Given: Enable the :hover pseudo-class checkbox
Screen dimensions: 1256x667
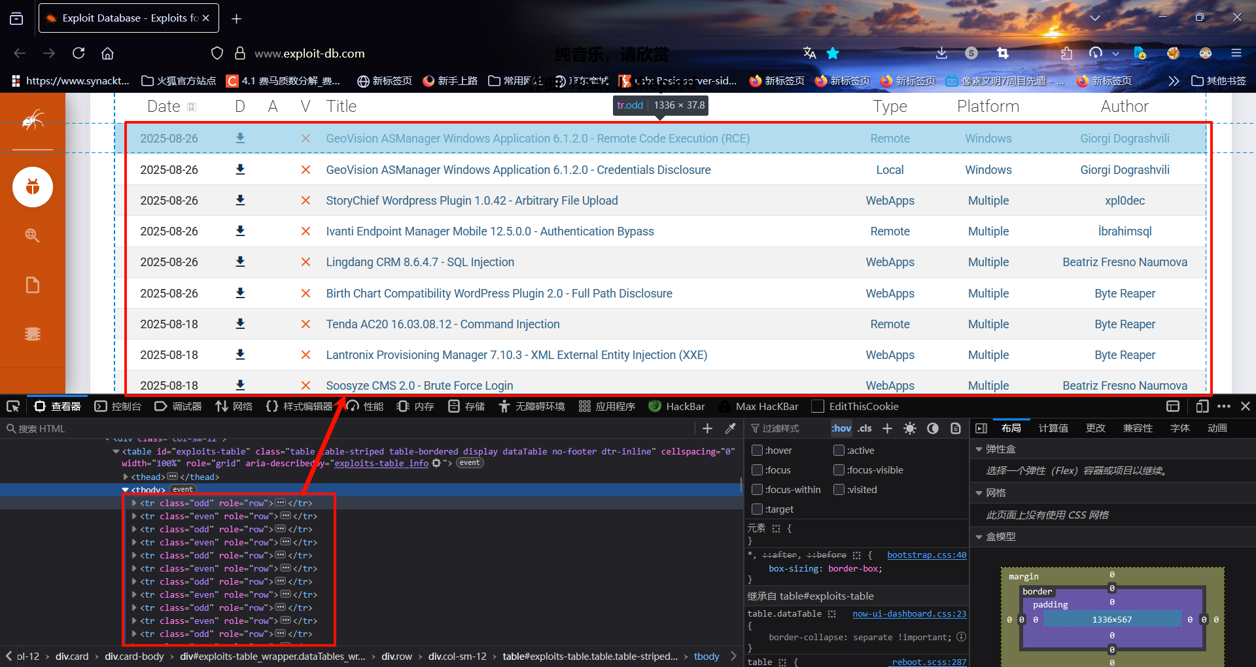Looking at the screenshot, I should tap(757, 450).
